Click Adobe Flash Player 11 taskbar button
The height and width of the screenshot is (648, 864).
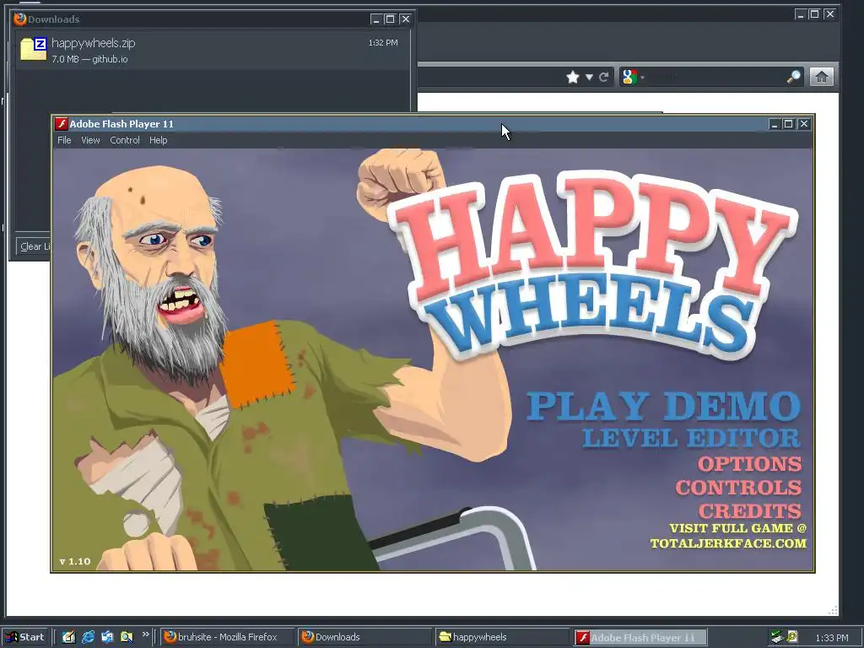[x=640, y=637]
